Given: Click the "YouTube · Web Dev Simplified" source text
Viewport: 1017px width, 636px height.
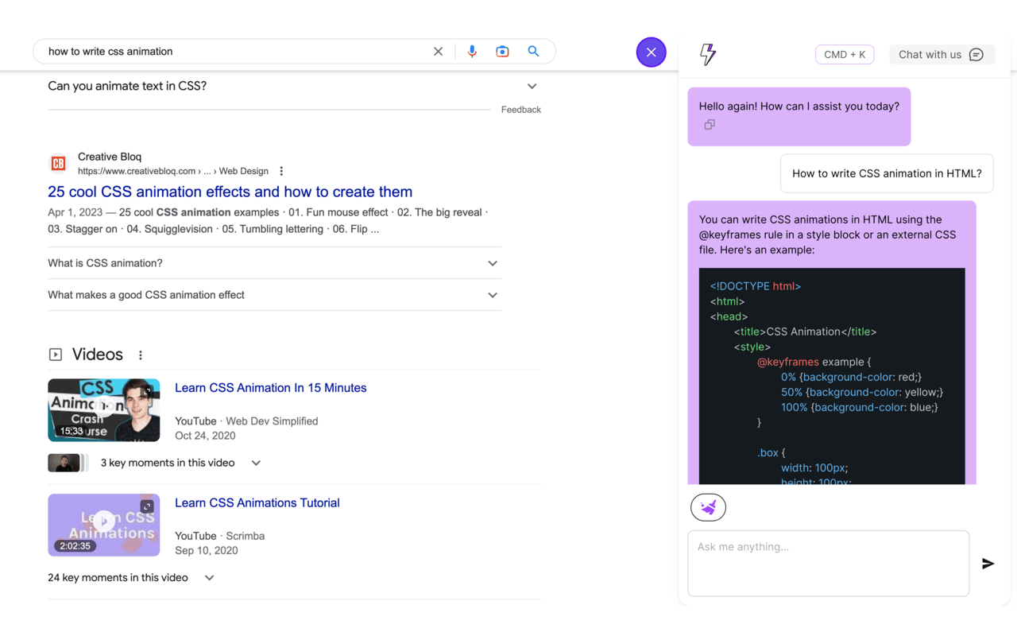Looking at the screenshot, I should pos(246,421).
